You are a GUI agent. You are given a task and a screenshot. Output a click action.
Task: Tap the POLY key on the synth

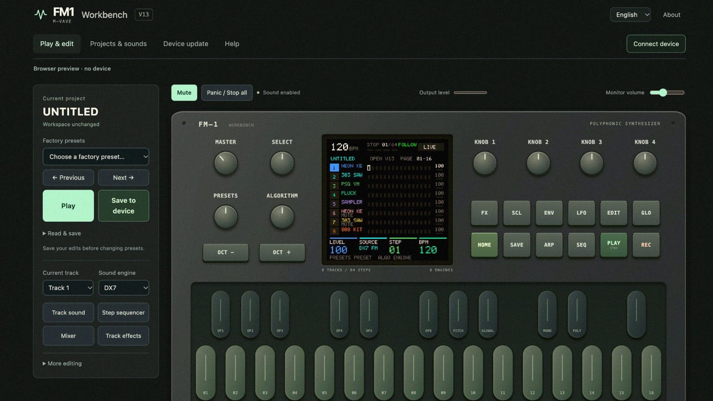click(577, 314)
